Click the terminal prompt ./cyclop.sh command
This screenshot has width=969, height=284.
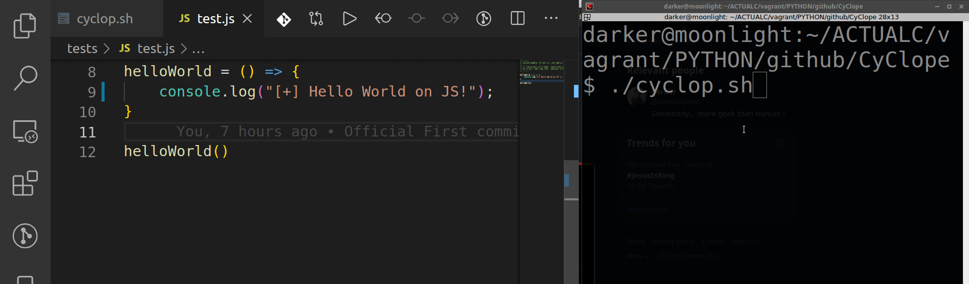(x=682, y=85)
